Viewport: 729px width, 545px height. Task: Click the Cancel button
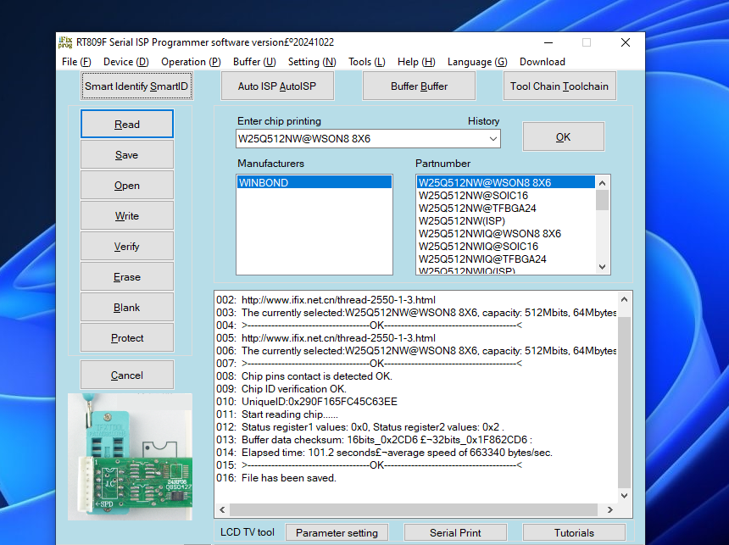click(127, 375)
